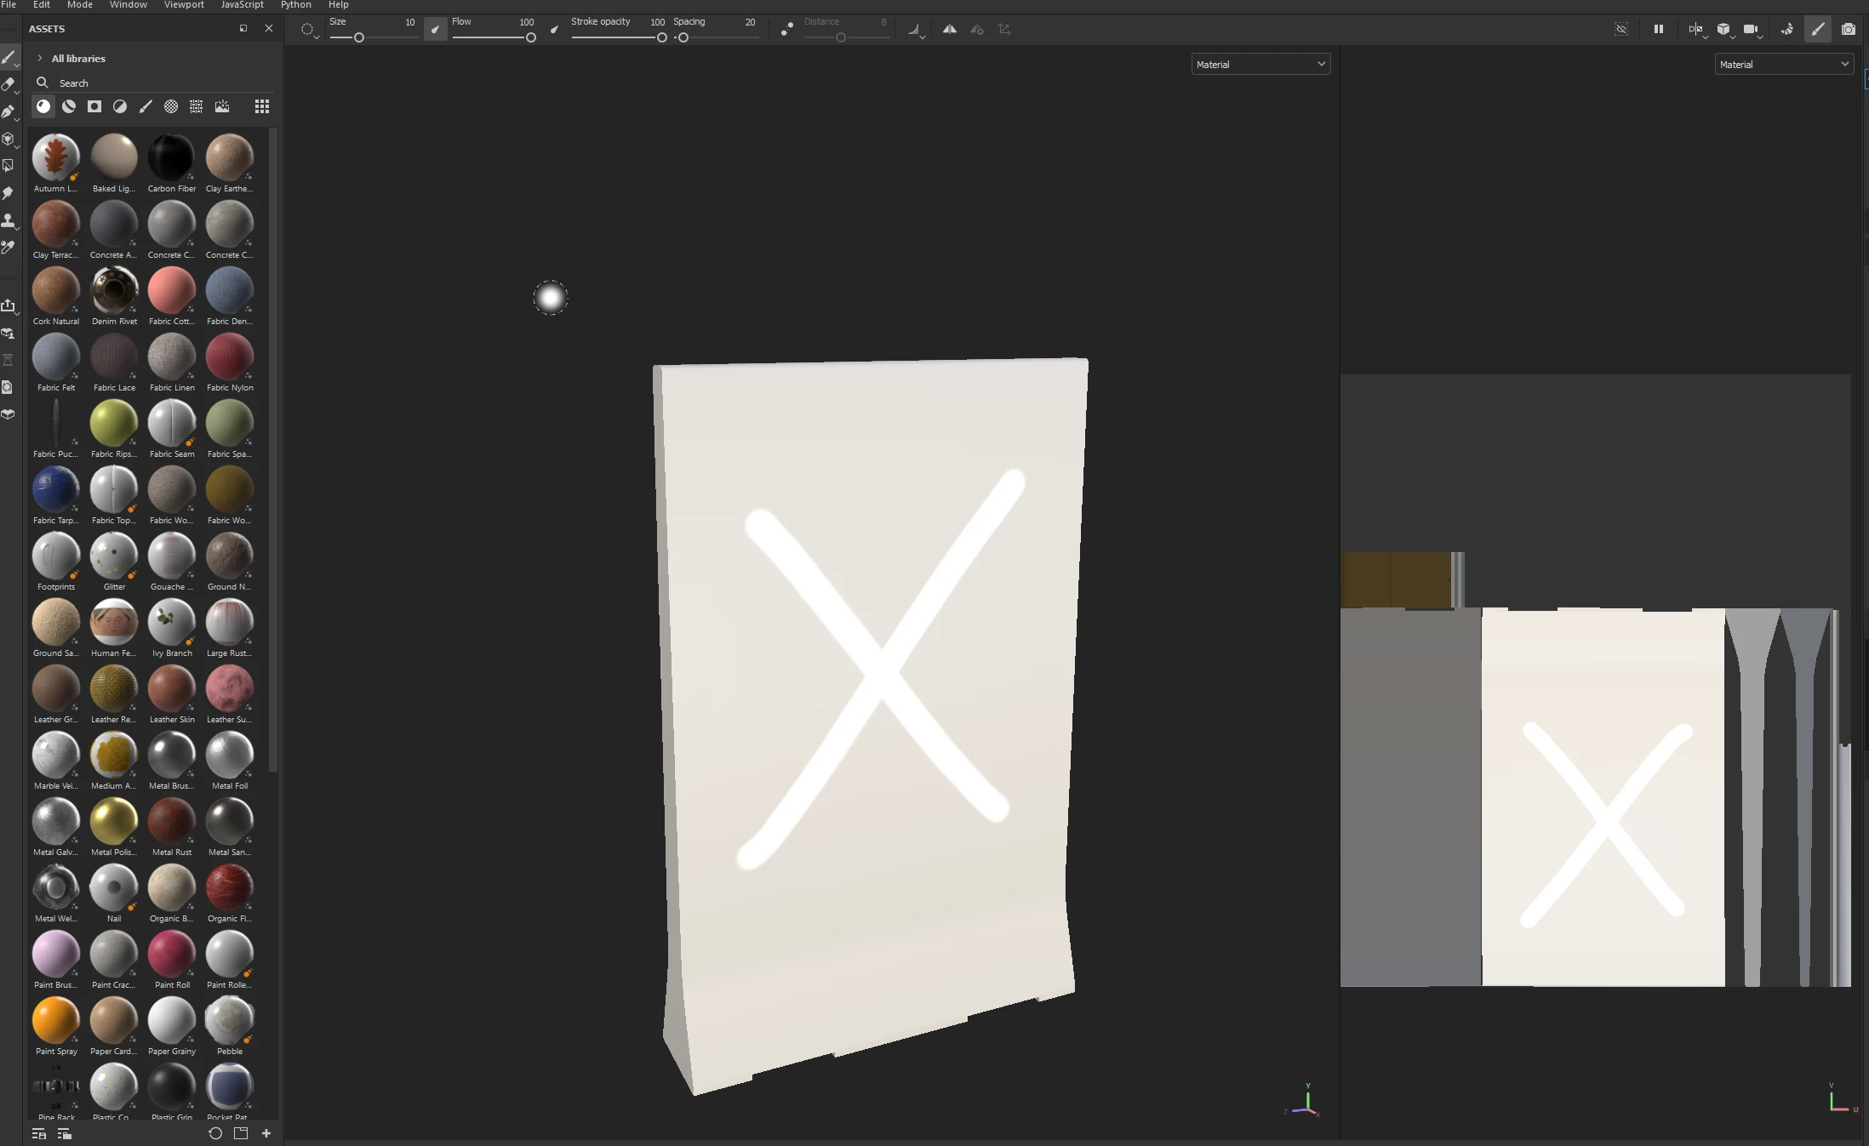
Task: Expand the All libraries tree
Action: [39, 59]
